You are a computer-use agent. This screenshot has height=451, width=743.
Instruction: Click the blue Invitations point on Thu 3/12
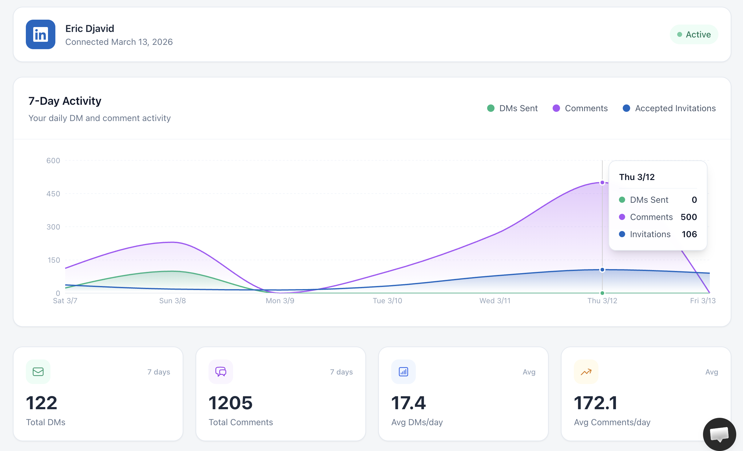(x=602, y=270)
